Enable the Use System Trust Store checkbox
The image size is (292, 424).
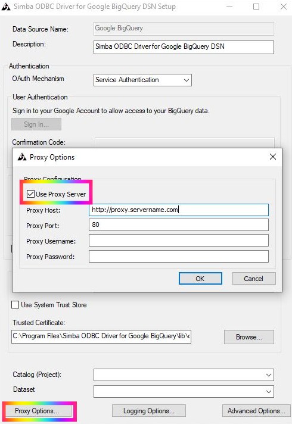tap(15, 304)
